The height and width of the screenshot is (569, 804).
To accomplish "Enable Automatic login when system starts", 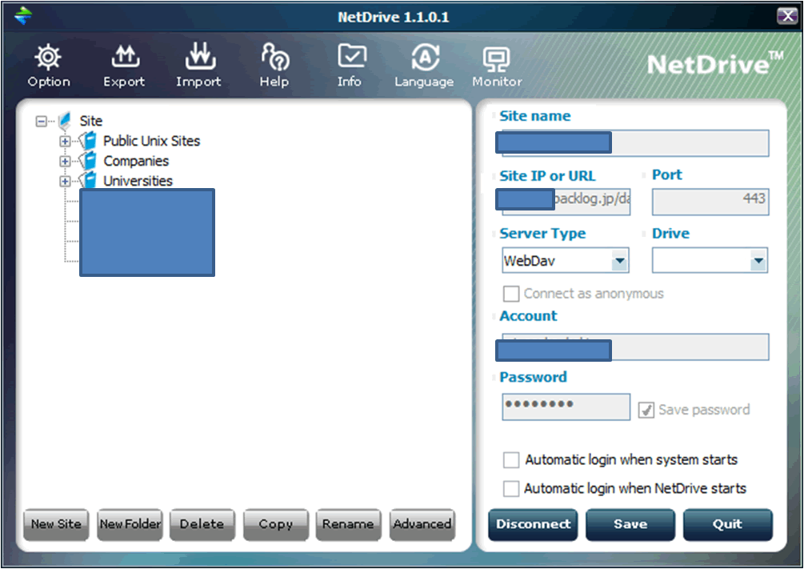I will click(511, 459).
